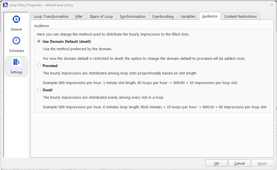Open the Overbooking tab
The width and height of the screenshot is (277, 170).
coord(163,16)
